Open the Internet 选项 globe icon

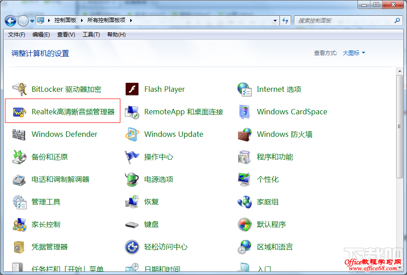coord(244,89)
